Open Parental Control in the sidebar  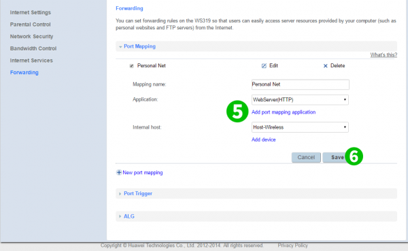pos(30,24)
